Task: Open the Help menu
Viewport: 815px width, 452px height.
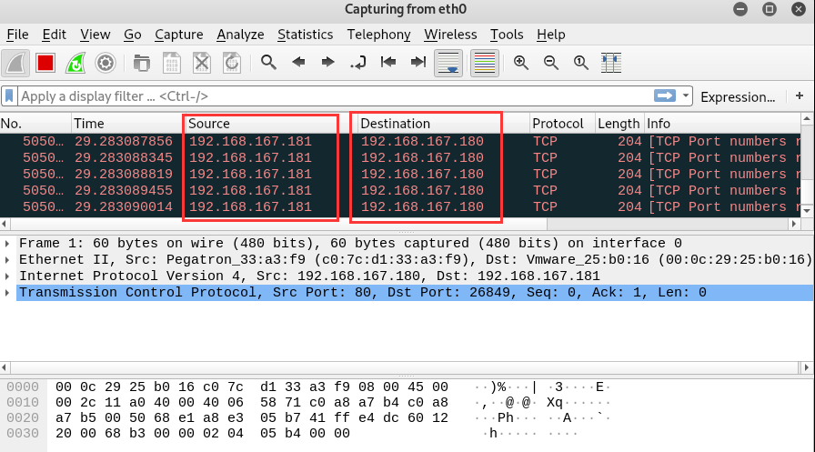Action: coord(550,35)
